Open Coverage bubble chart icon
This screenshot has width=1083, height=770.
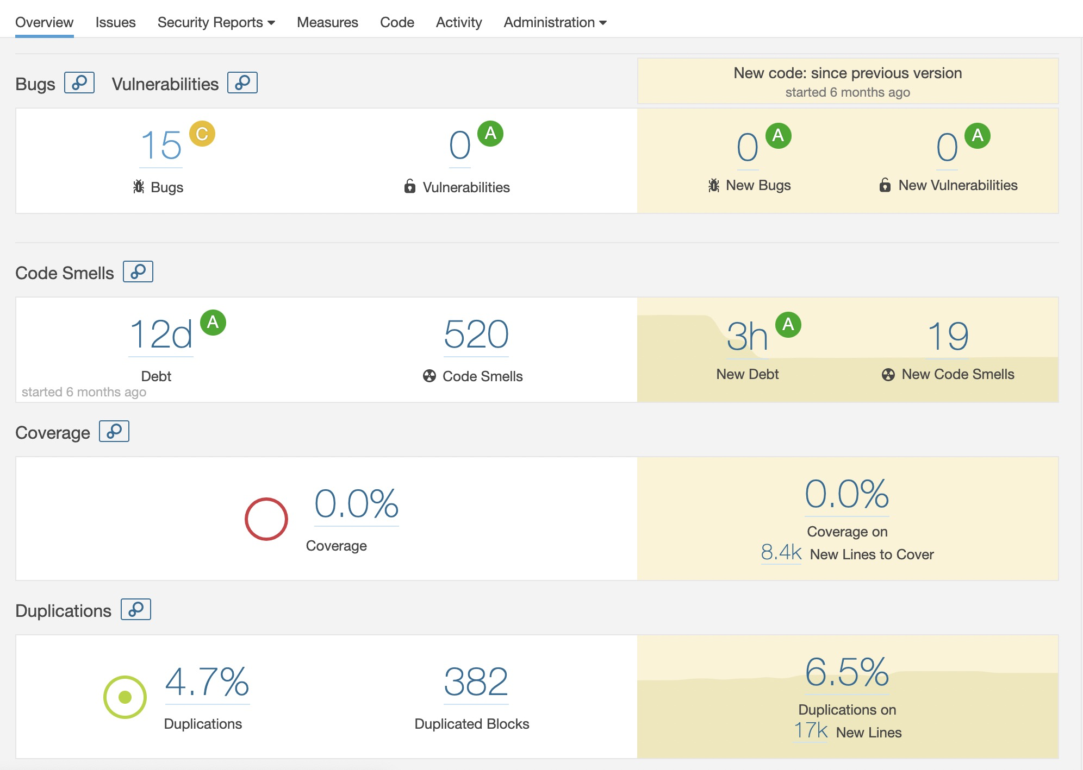(x=114, y=431)
